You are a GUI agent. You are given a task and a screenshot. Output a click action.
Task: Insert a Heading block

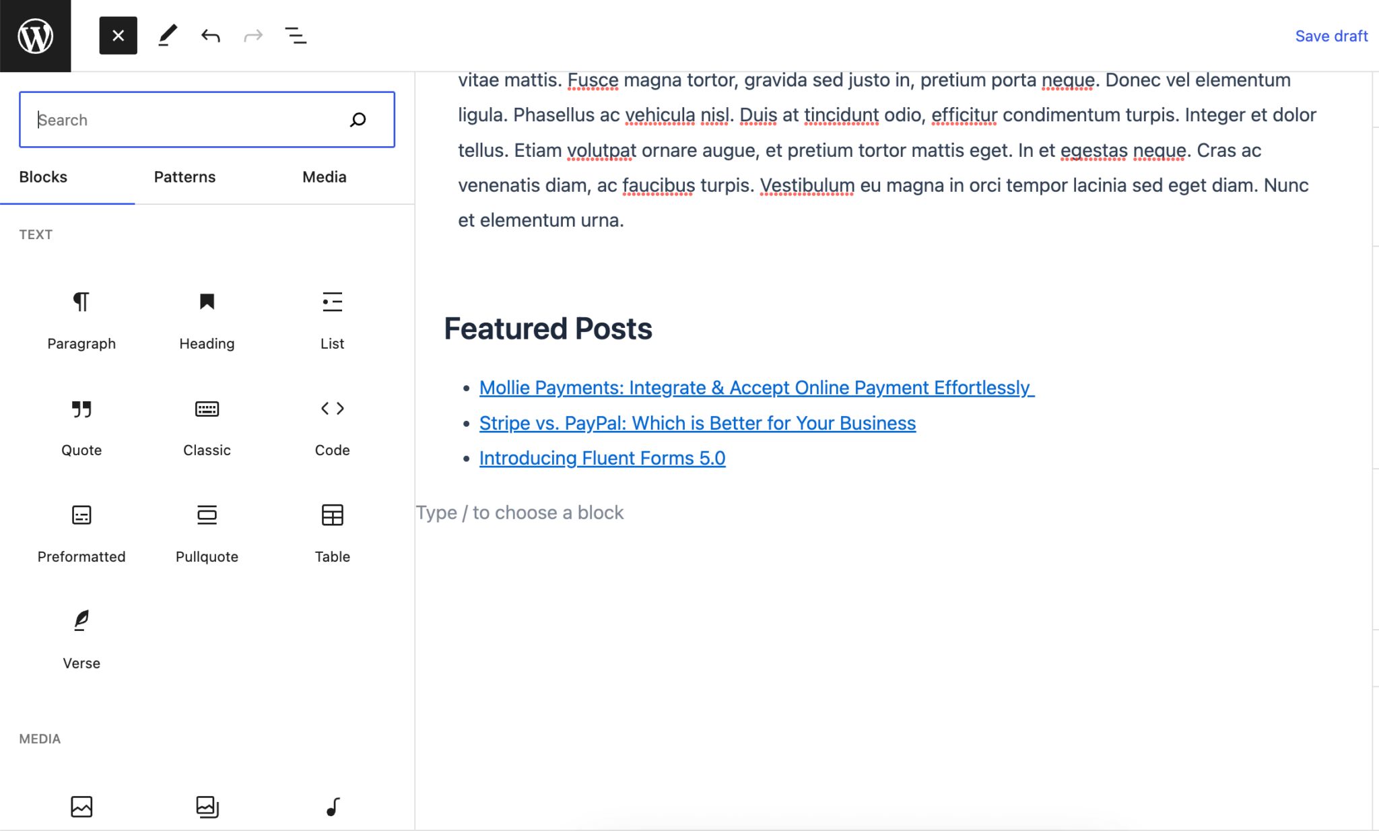click(207, 319)
